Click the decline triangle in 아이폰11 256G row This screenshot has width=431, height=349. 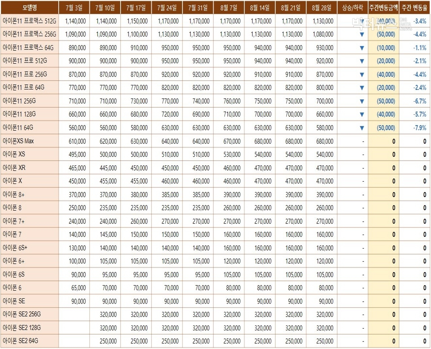(x=362, y=101)
